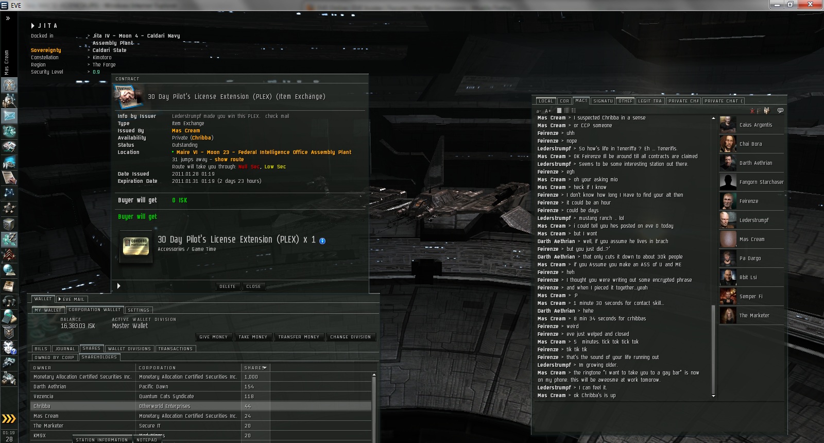
Task: Open the Assets cube sidebar icon
Action: coord(9,224)
